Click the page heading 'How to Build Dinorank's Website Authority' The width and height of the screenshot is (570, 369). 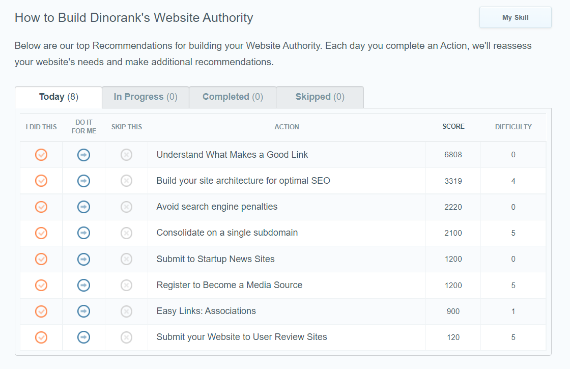pyautogui.click(x=134, y=17)
